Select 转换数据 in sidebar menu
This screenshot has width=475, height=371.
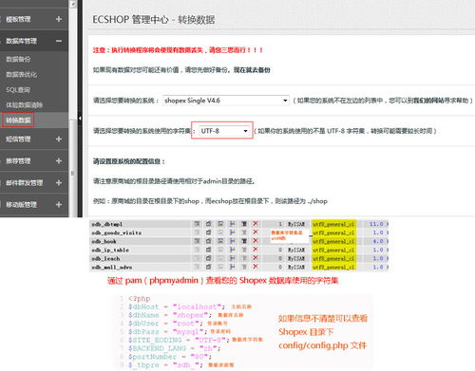click(x=18, y=121)
